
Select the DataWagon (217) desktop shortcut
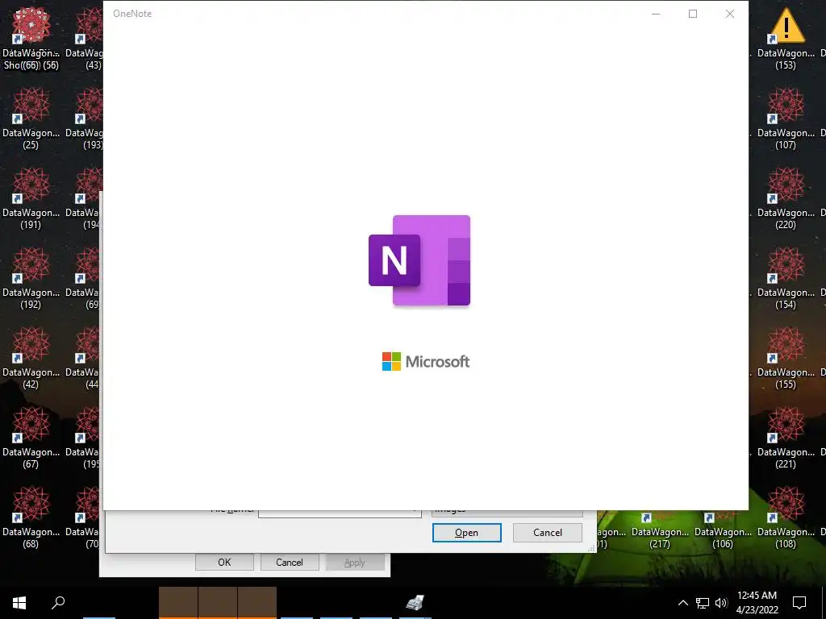tap(660, 530)
